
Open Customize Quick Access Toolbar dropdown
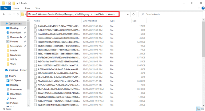tap(17, 3)
